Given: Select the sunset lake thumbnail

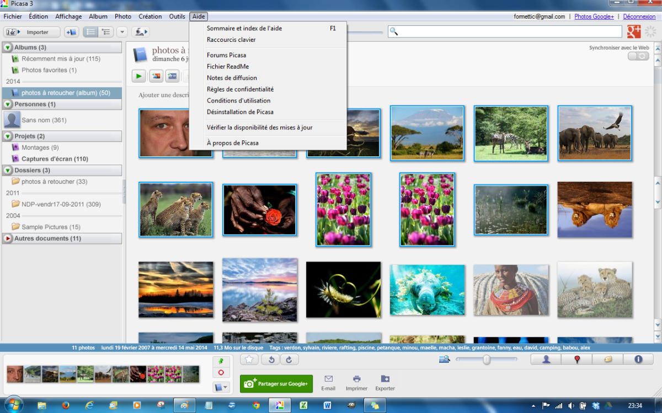Looking at the screenshot, I should pyautogui.click(x=175, y=289).
